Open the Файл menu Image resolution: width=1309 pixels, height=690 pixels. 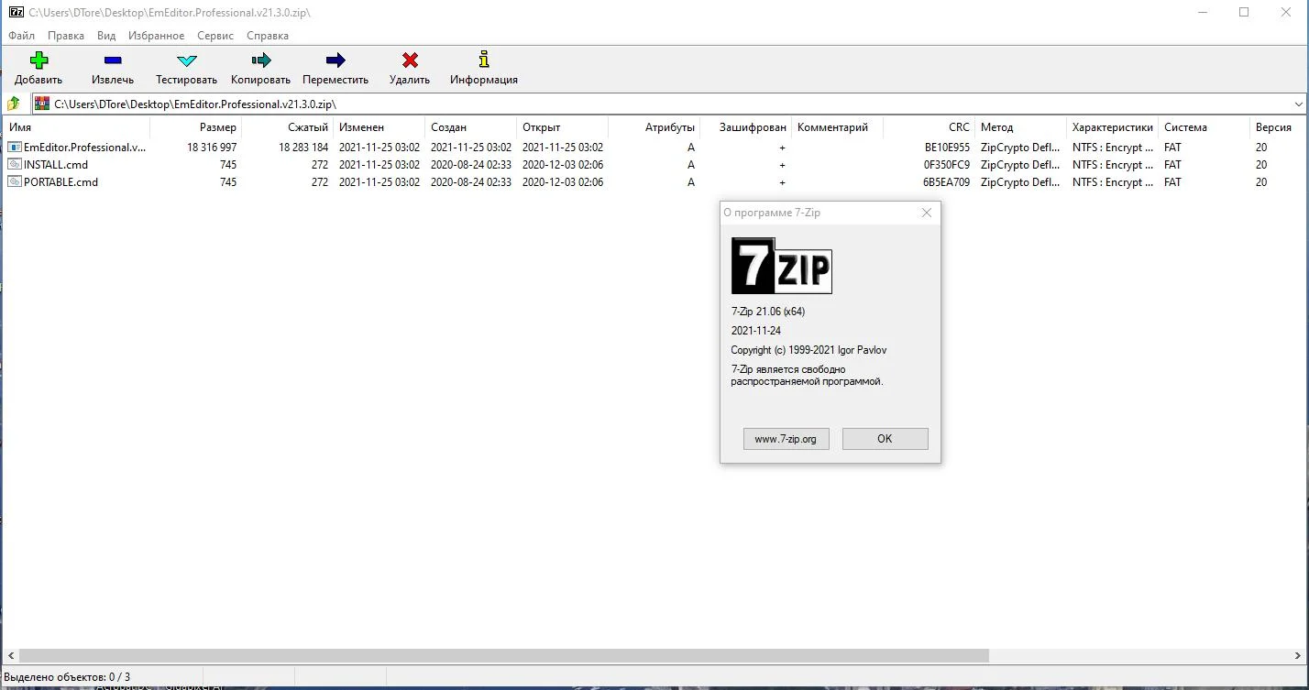click(x=21, y=35)
